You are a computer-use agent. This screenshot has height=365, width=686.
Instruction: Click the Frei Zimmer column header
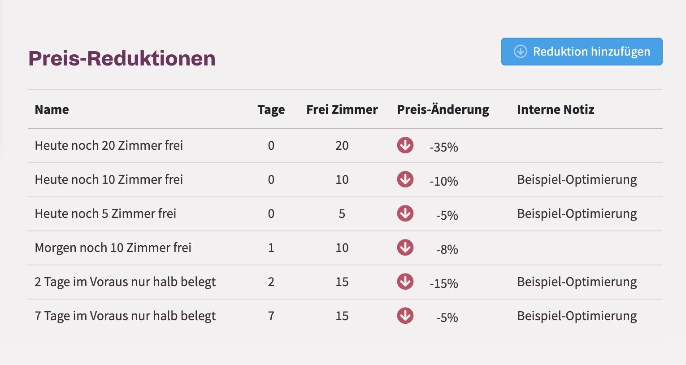click(x=342, y=109)
